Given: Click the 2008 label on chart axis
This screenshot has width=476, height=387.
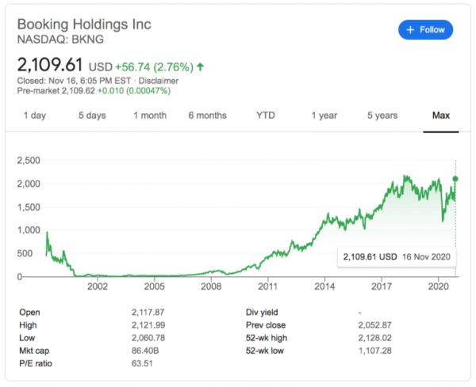Looking at the screenshot, I should (x=211, y=286).
